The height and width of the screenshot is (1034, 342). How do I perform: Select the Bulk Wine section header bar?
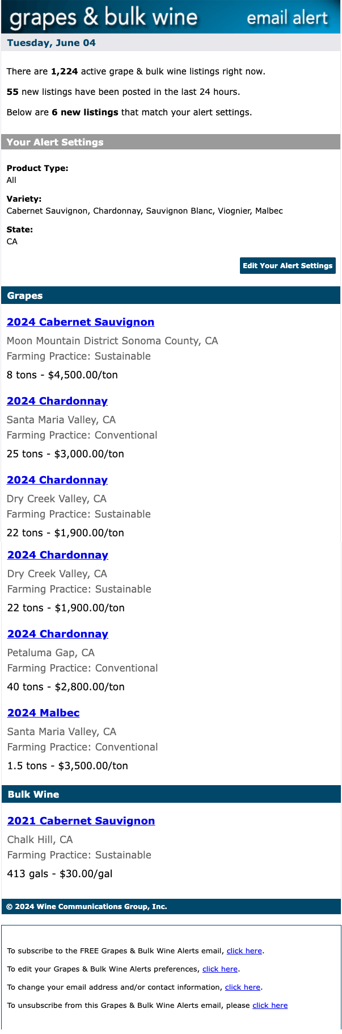tap(170, 794)
